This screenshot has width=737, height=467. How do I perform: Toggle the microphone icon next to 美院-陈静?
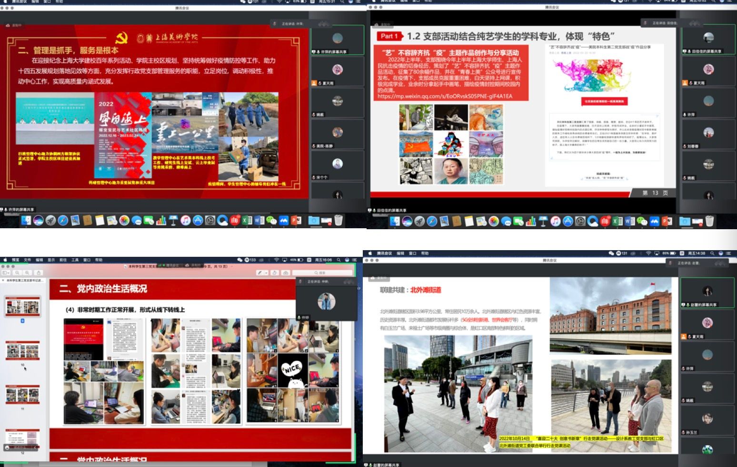click(x=314, y=146)
